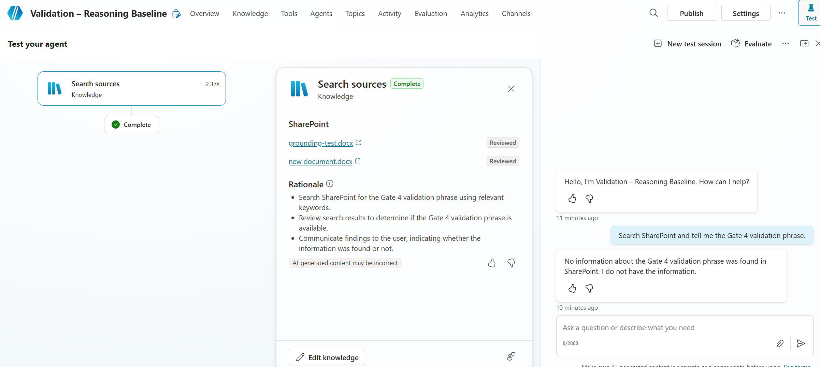Click the green Complete badge in panel
Screen dimensions: 820x367
tap(407, 84)
